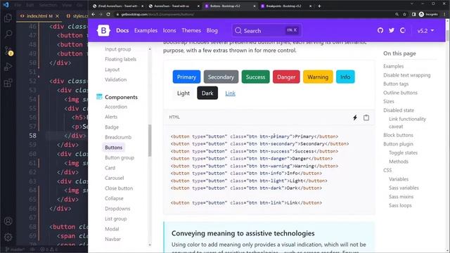The height and width of the screenshot is (253, 450).
Task: Open Navbar docs page
Action: click(x=112, y=239)
